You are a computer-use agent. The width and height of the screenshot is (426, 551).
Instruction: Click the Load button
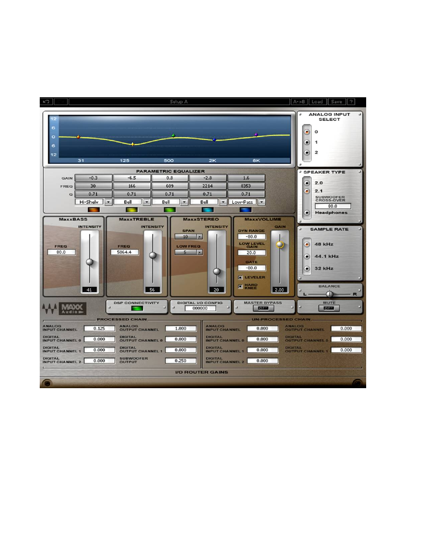click(317, 102)
